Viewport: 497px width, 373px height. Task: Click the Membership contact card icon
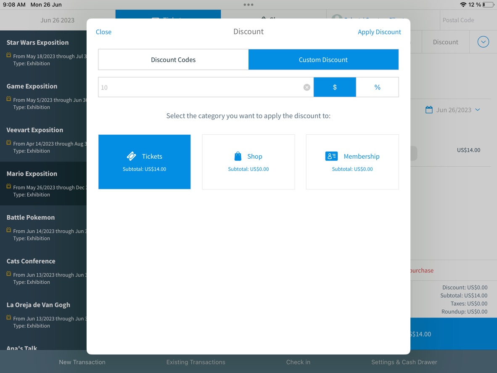(331, 156)
